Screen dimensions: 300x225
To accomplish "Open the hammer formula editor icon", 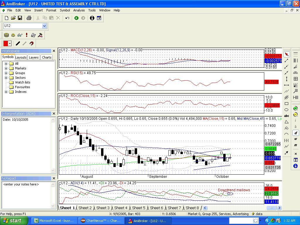I will coord(40,35).
